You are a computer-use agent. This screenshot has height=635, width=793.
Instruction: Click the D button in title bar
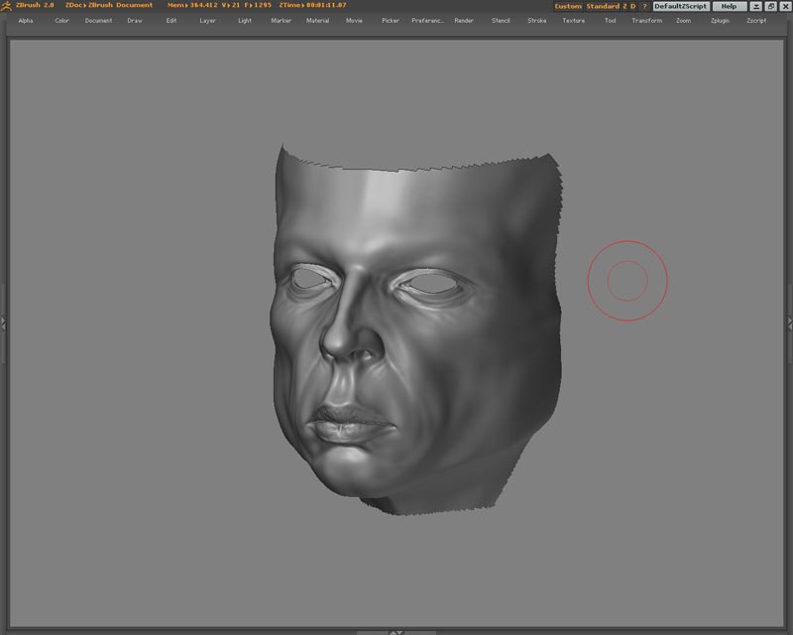pos(632,7)
